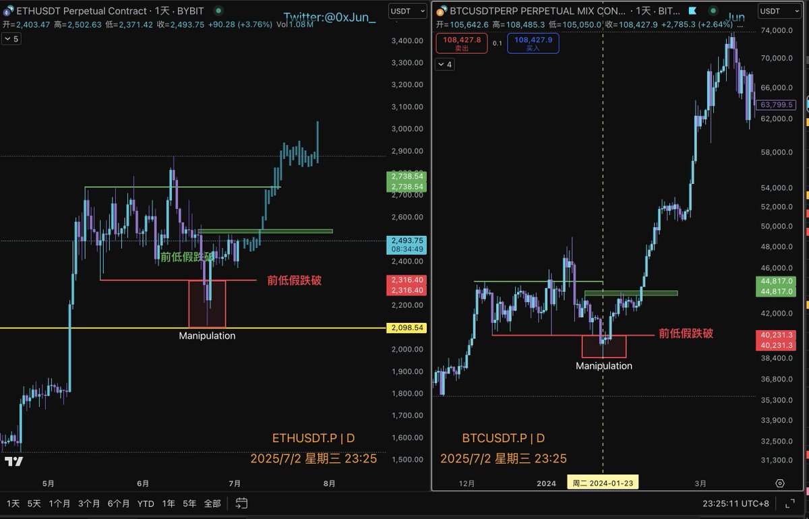Select Manipulation text label on ETH chart

click(207, 335)
